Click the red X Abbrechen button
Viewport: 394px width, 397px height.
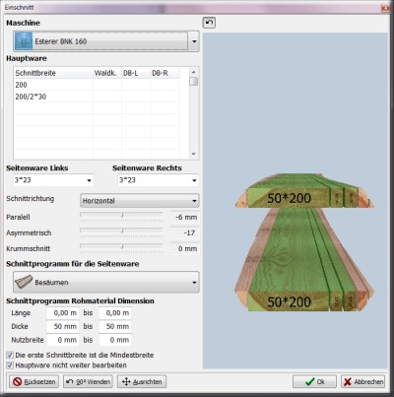pyautogui.click(x=362, y=381)
